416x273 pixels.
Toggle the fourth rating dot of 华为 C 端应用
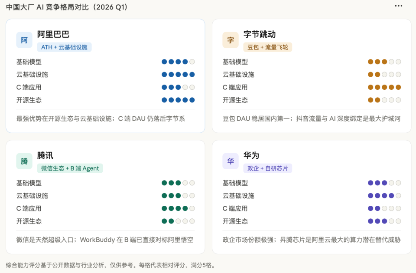391,208
